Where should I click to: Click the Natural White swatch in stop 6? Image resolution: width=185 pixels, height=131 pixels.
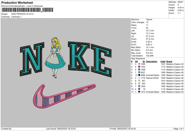click(139, 78)
